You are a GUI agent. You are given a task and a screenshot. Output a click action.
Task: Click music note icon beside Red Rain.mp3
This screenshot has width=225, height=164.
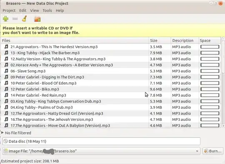6,95
